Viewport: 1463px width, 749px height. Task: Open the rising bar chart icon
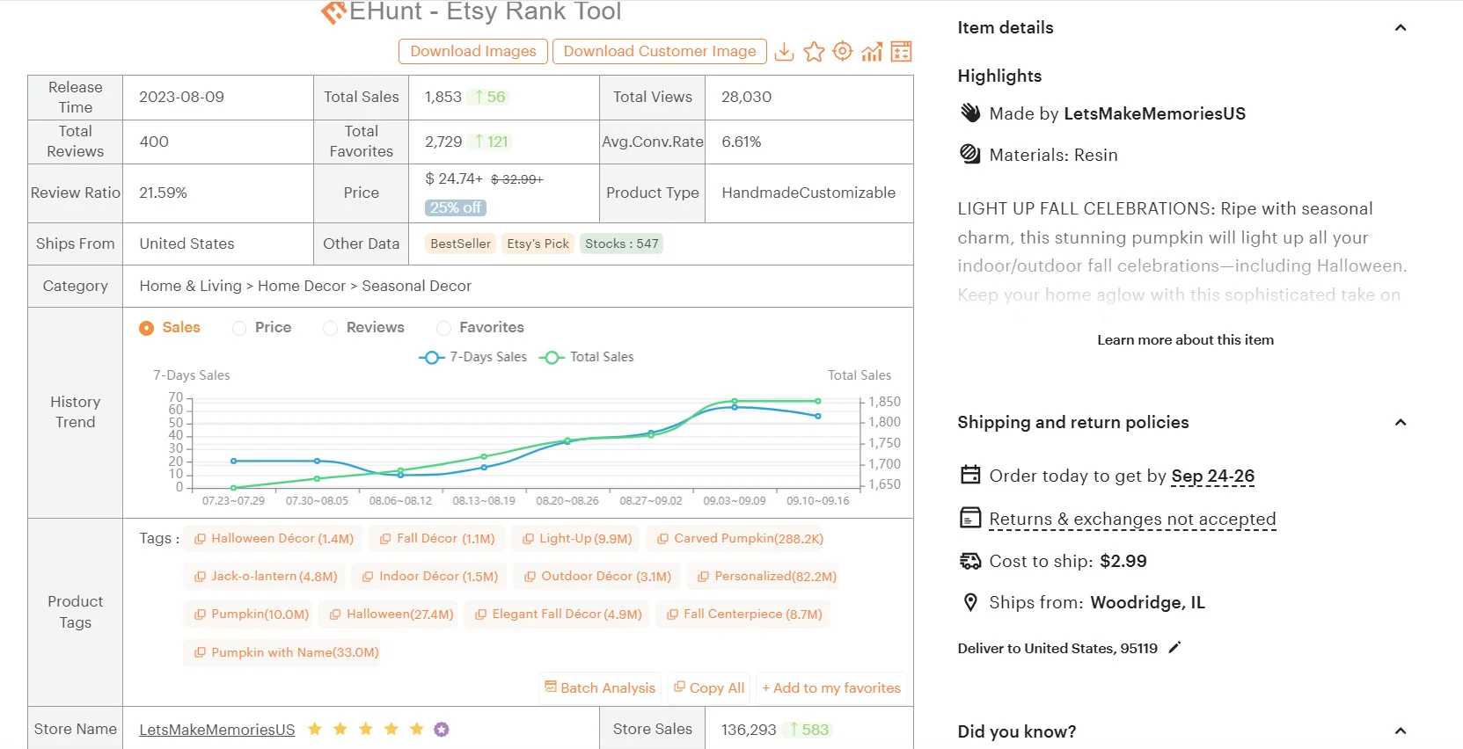(x=872, y=52)
